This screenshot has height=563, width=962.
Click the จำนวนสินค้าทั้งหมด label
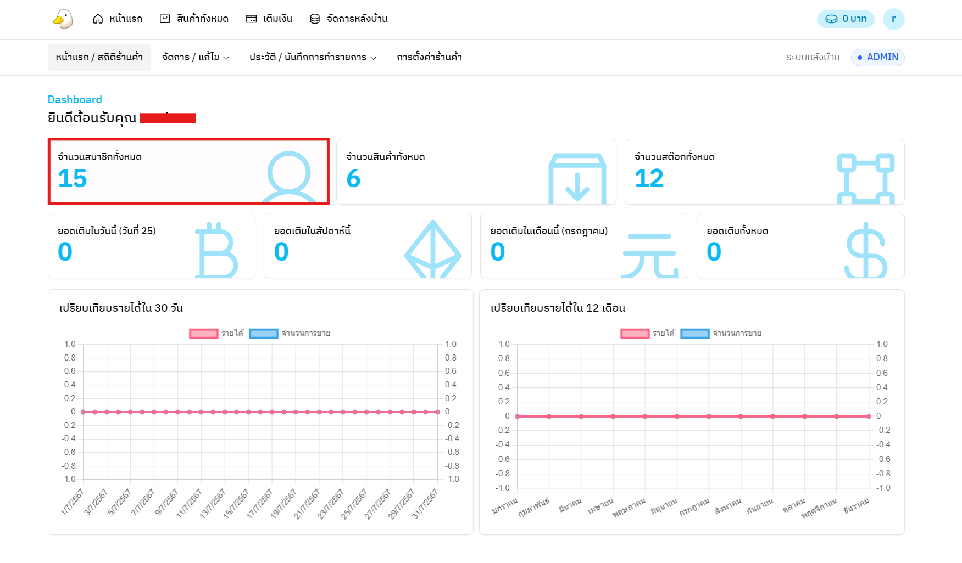(386, 157)
